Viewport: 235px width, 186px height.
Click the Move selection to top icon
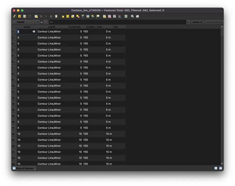click(88, 16)
